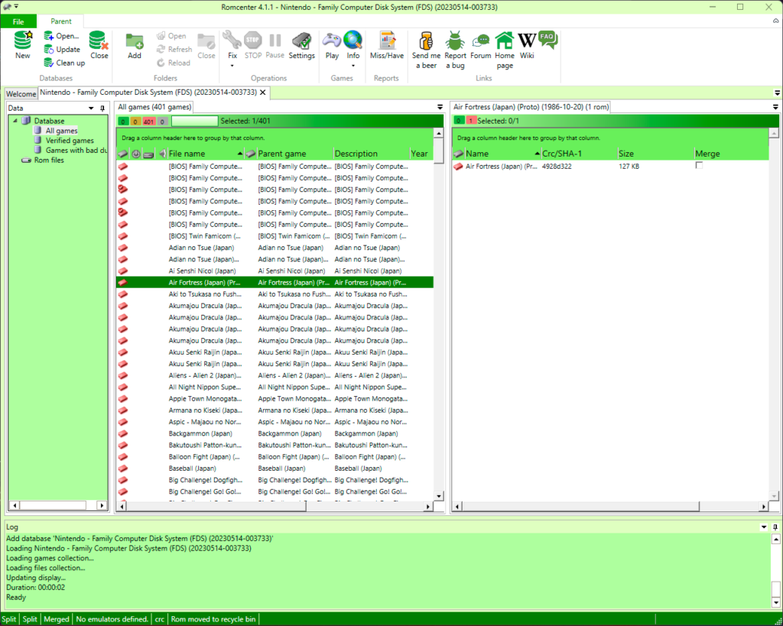Collapse the Database tree node
The width and height of the screenshot is (783, 626).
point(15,121)
